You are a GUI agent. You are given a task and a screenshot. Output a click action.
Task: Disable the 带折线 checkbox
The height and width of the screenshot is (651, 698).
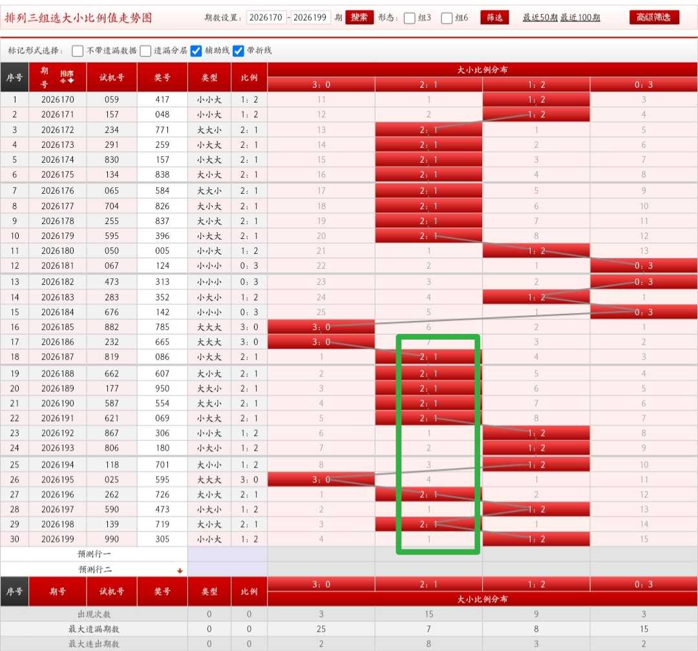238,51
